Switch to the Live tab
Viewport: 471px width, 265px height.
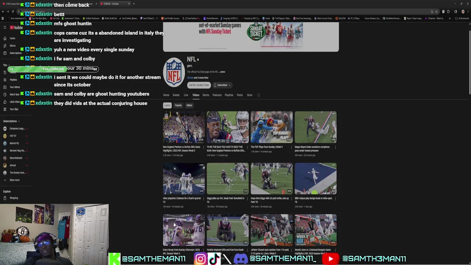point(186,95)
